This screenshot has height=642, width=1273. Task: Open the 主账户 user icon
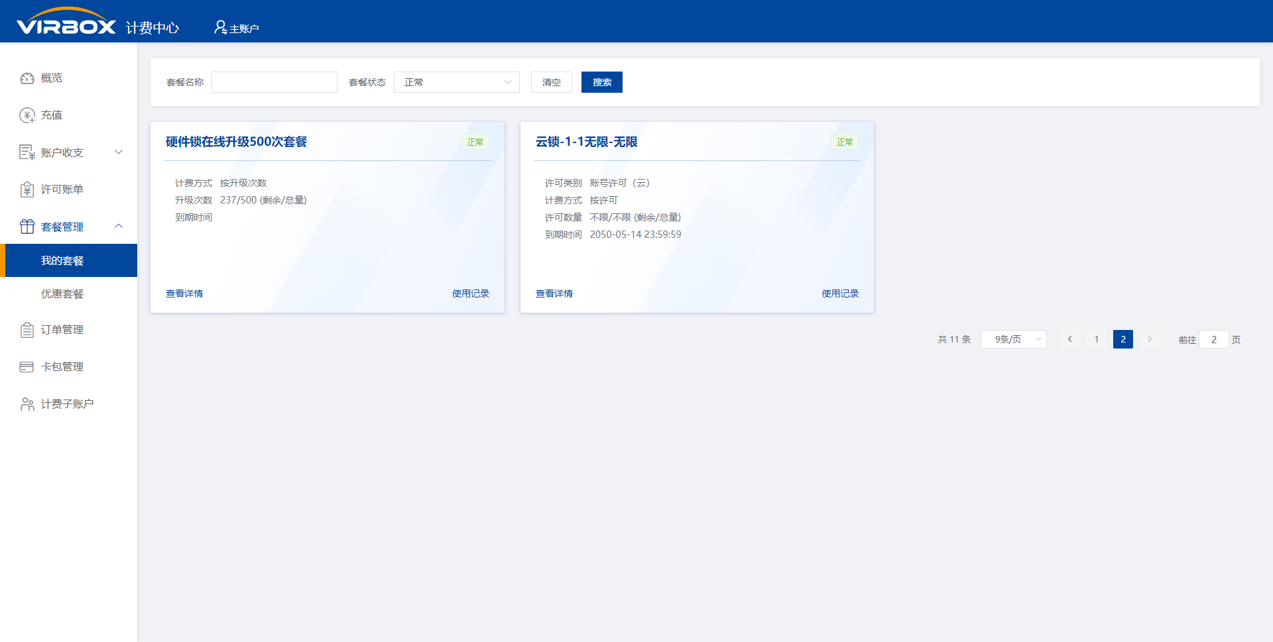pyautogui.click(x=220, y=27)
